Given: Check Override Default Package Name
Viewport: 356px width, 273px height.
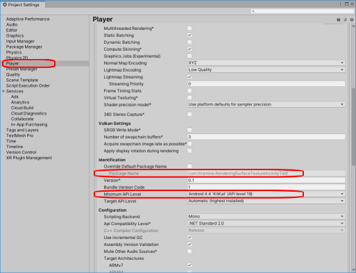Looking at the screenshot, I should pos(189,166).
